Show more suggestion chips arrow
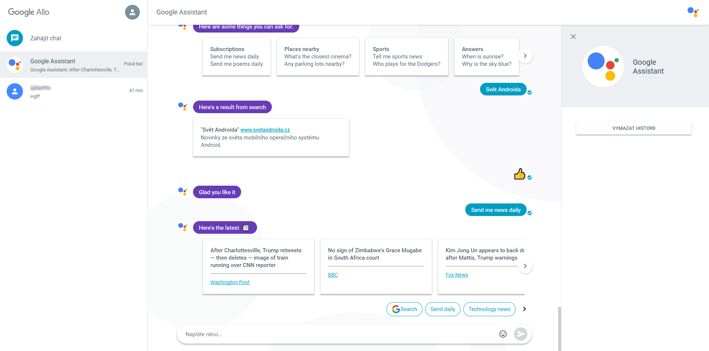Screen dimensions: 709x351 coord(524,309)
